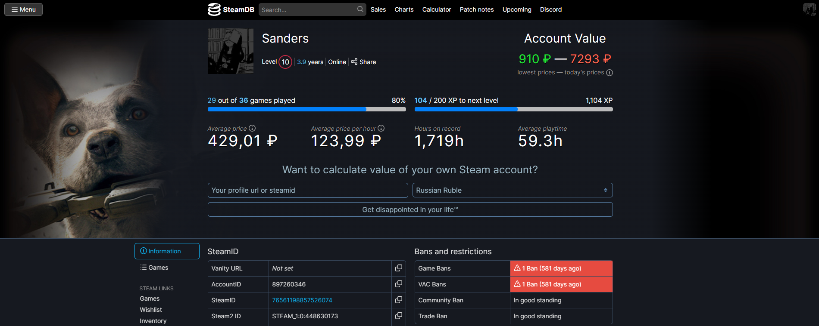Open the Discord link
The width and height of the screenshot is (819, 326).
(x=551, y=9)
